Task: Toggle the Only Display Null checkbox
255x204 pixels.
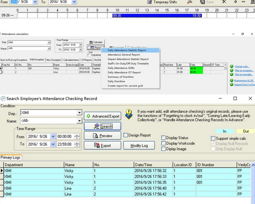Action: click(x=213, y=149)
